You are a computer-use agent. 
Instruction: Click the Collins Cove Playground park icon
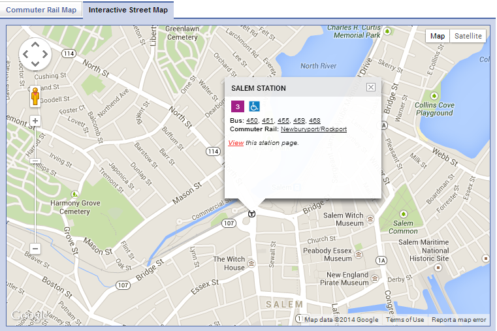(434, 96)
